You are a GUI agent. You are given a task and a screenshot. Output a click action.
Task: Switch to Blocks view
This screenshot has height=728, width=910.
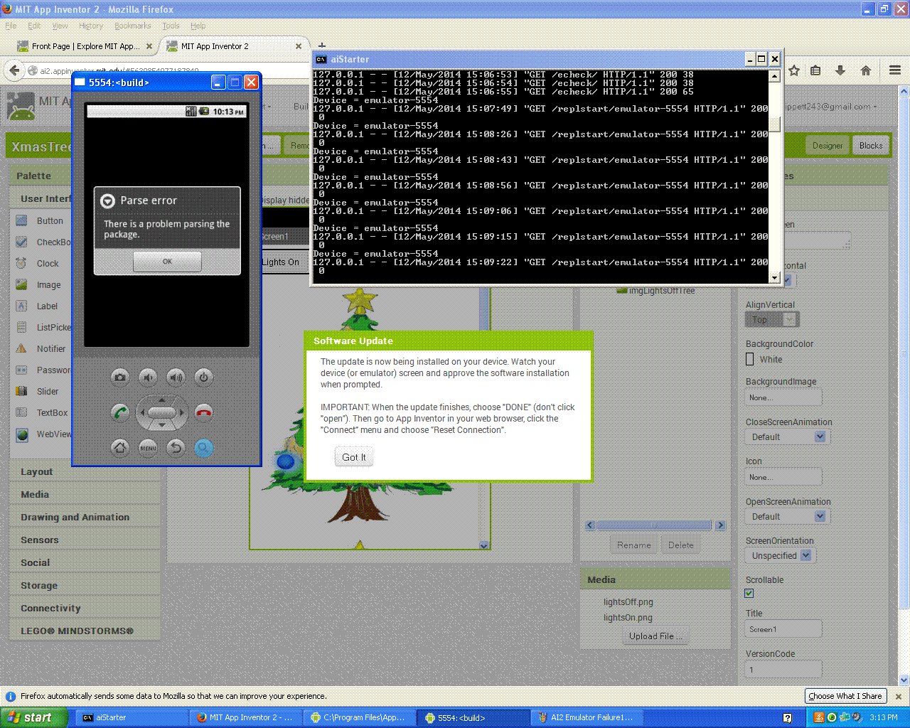[871, 146]
